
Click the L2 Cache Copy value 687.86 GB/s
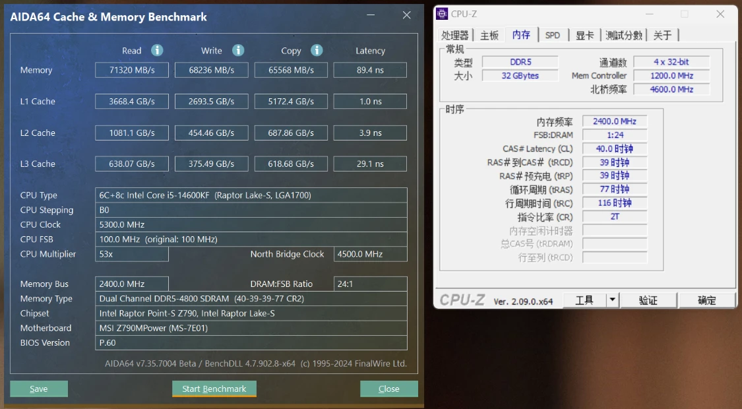pos(291,133)
